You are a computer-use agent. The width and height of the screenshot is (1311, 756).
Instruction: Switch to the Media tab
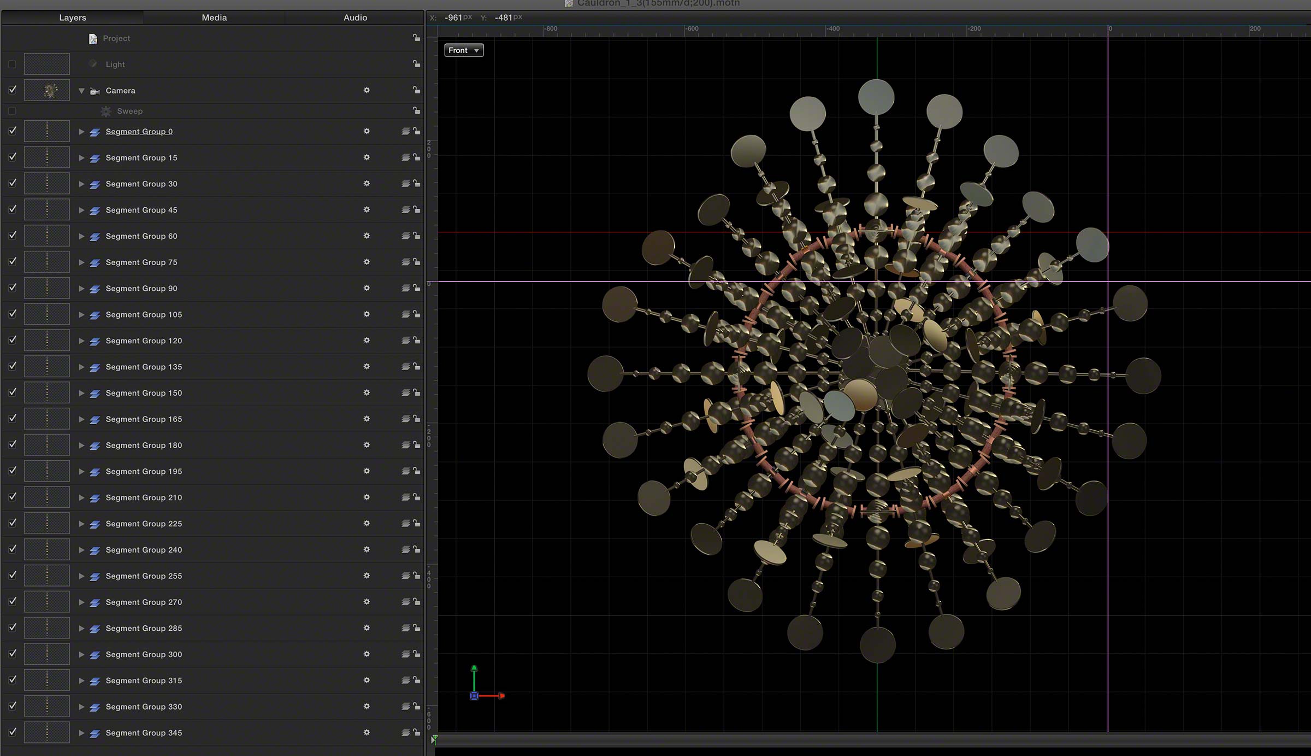(x=214, y=17)
